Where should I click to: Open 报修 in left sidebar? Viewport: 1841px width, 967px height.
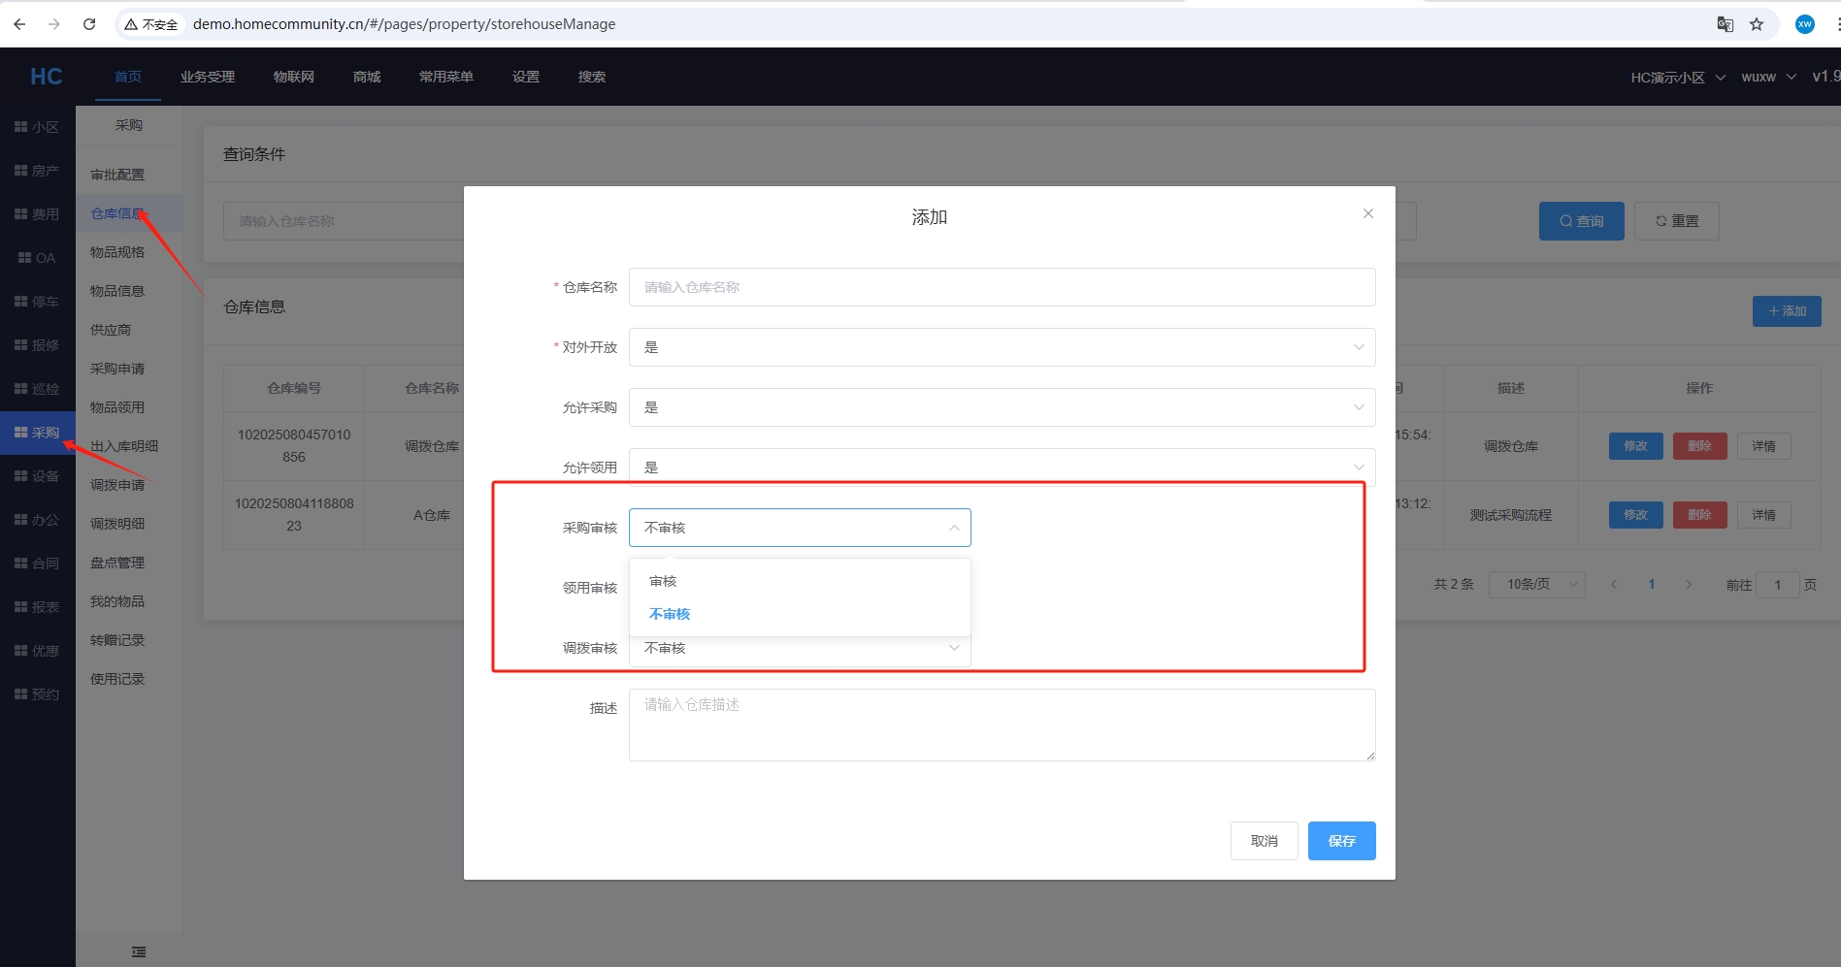tap(37, 345)
